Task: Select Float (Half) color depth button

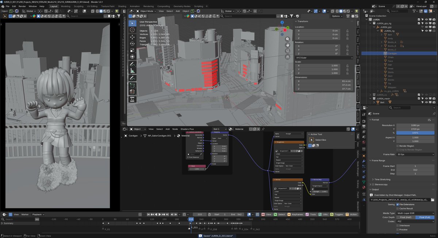Action: pos(405,217)
